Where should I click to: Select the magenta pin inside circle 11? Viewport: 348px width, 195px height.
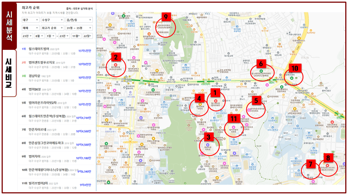click(x=233, y=127)
